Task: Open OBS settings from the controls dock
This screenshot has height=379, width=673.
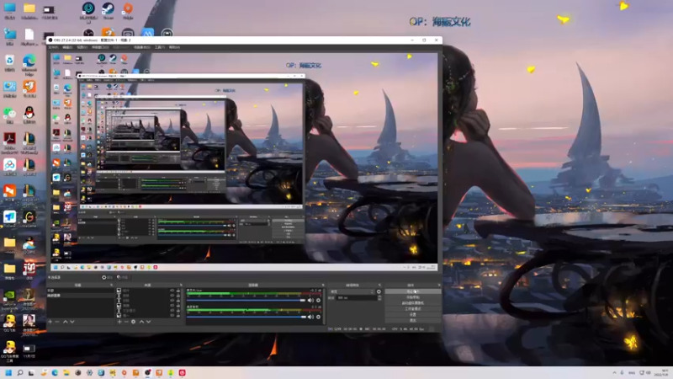Action: point(413,314)
